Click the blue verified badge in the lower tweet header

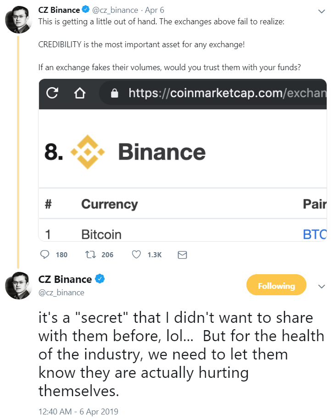(x=100, y=279)
